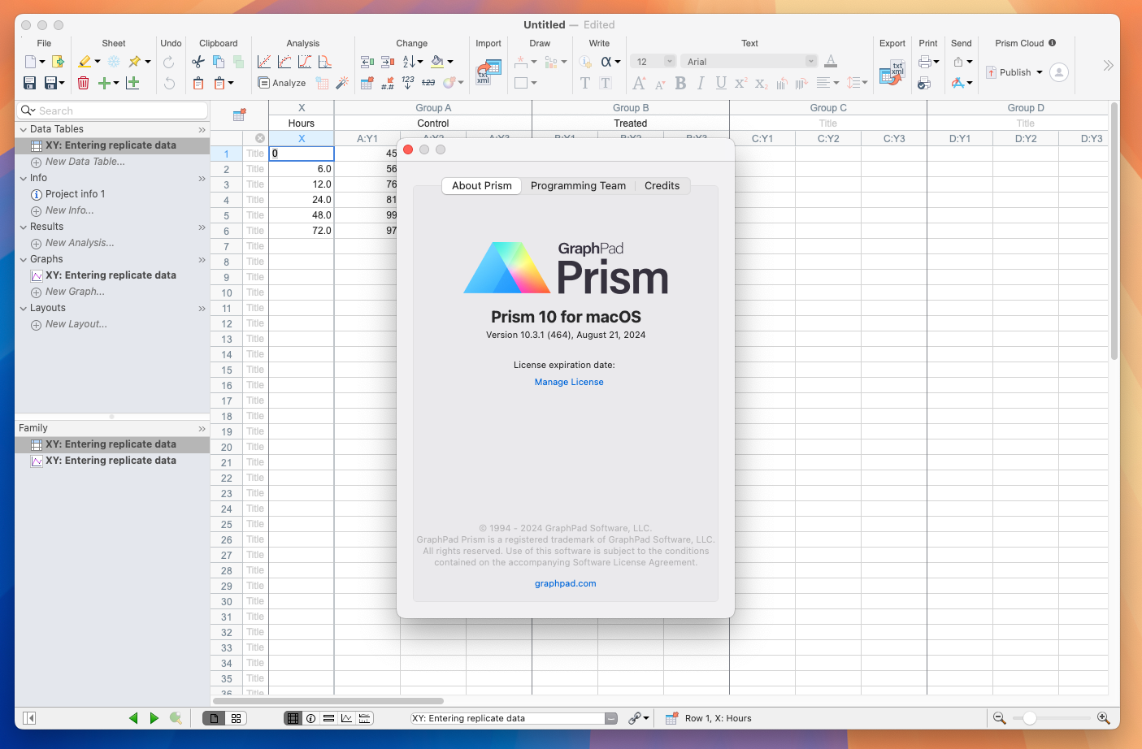Switch to gallery grid view in status bar
Viewport: 1142px width, 749px height.
coord(236,718)
